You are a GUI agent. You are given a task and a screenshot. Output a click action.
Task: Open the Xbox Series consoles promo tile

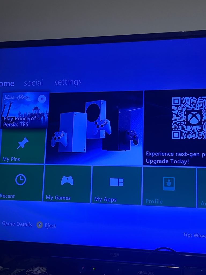click(94, 128)
